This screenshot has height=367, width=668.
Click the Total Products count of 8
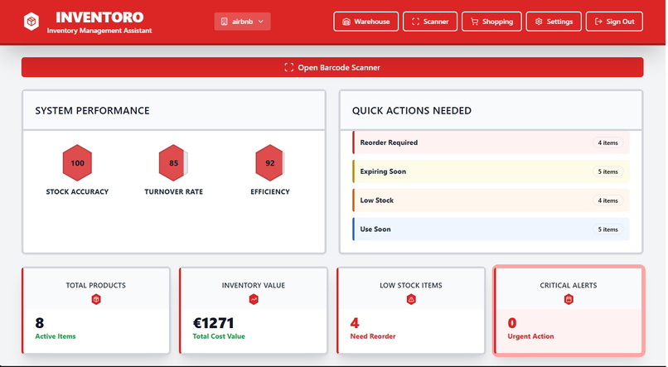40,323
